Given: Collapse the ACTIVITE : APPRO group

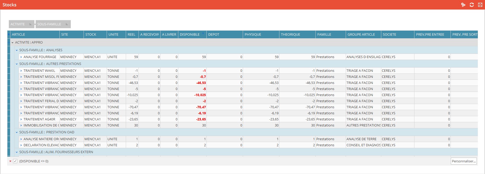Looking at the screenshot, I should (12, 43).
